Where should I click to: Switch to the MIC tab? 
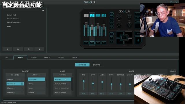[7, 57]
